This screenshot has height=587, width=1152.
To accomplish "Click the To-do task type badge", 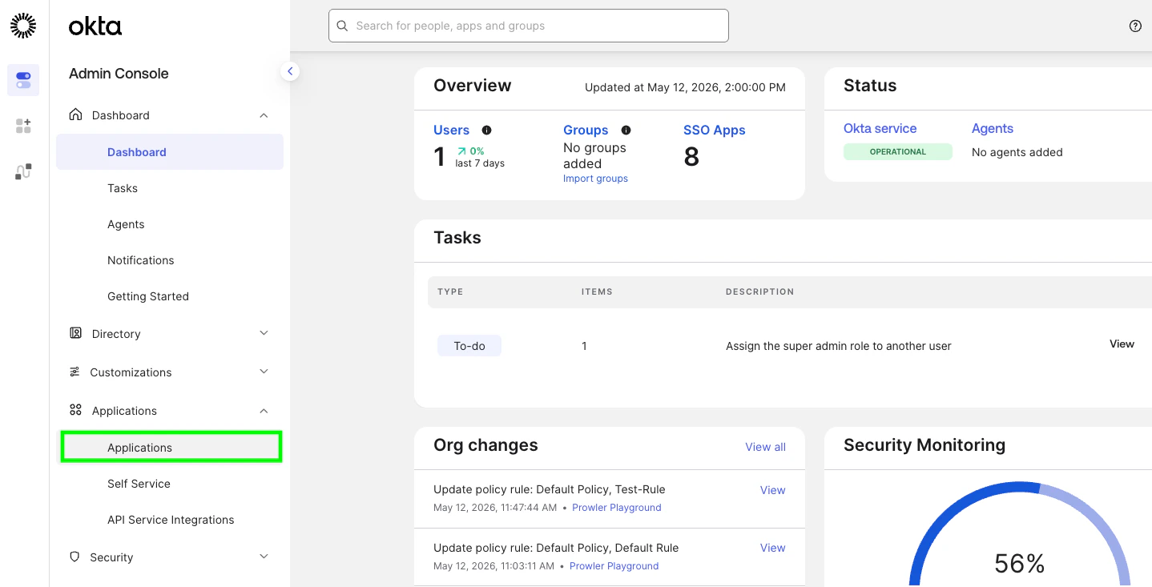I will [469, 346].
